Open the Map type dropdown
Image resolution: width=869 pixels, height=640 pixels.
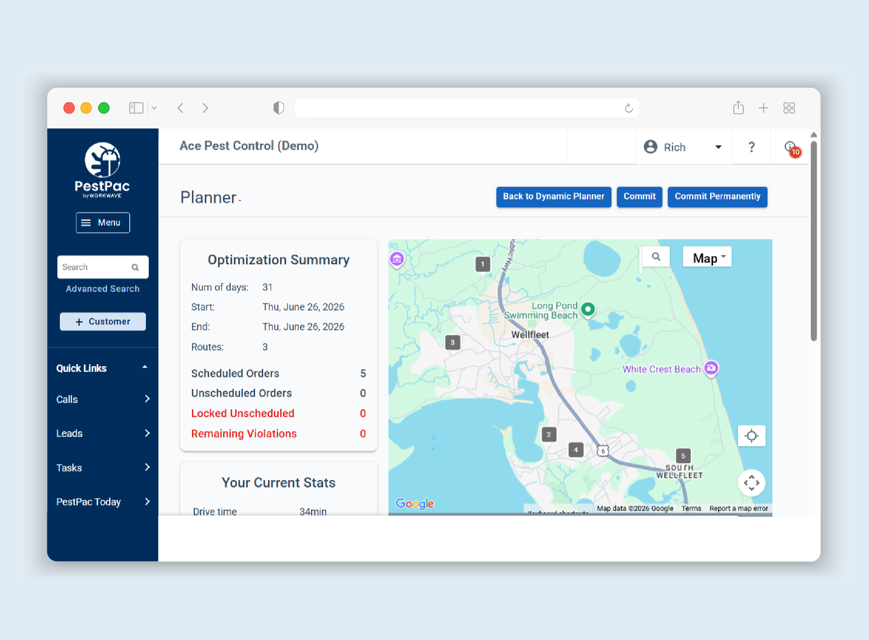[707, 257]
